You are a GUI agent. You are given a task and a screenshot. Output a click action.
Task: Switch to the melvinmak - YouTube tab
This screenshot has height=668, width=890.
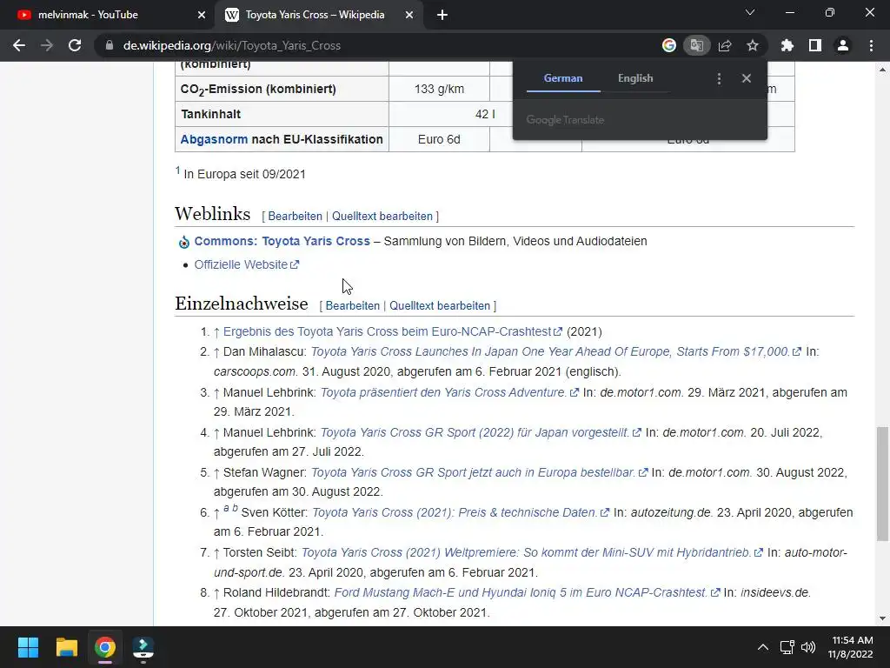click(x=106, y=15)
